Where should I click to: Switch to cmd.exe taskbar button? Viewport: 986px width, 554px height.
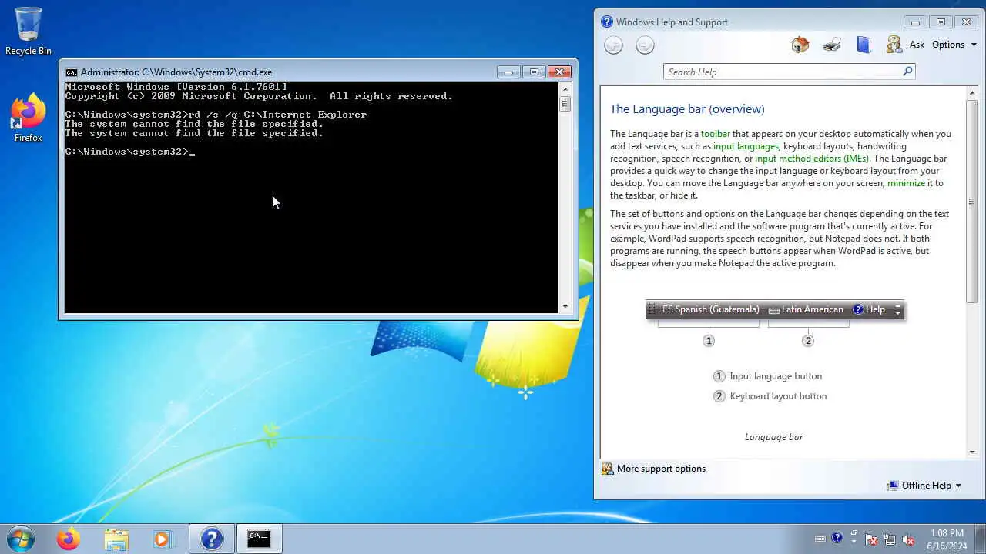coord(259,539)
